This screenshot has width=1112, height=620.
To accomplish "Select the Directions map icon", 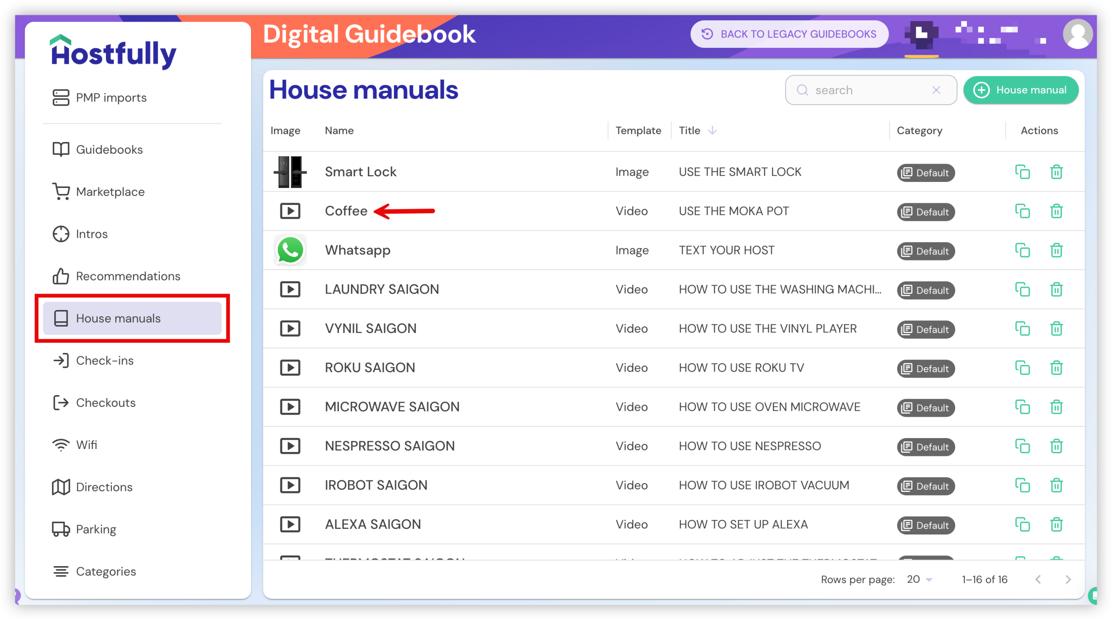I will coord(61,487).
